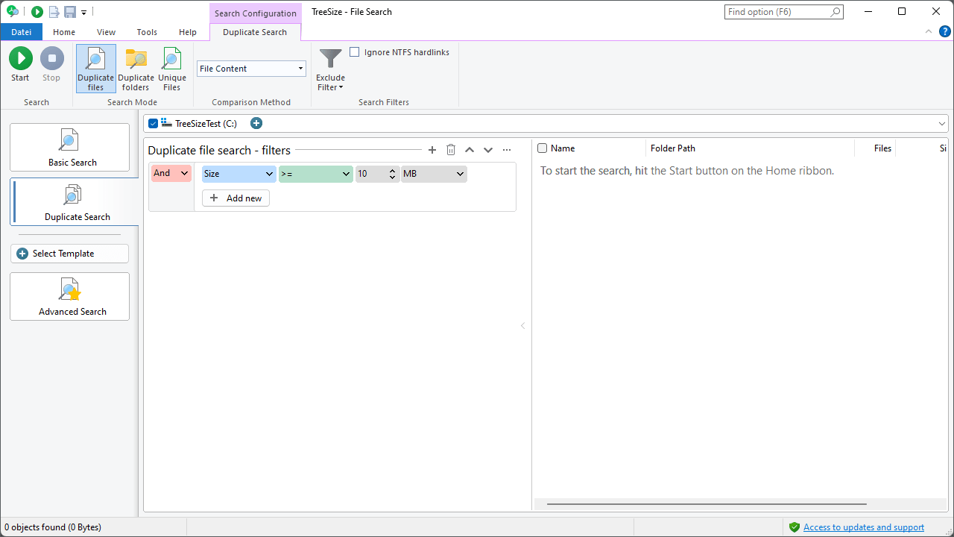Select the Duplicate folders search mode
Screen dimensions: 954x537
pyautogui.click(x=136, y=68)
